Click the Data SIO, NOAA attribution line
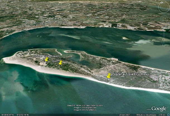Viewport: 170px width, 116px height. 85,105
